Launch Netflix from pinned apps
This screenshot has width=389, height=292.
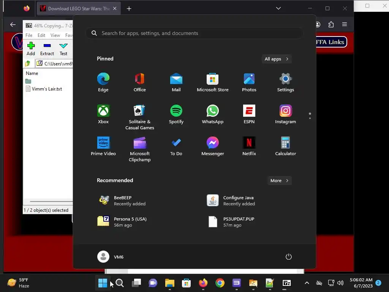pos(249,146)
